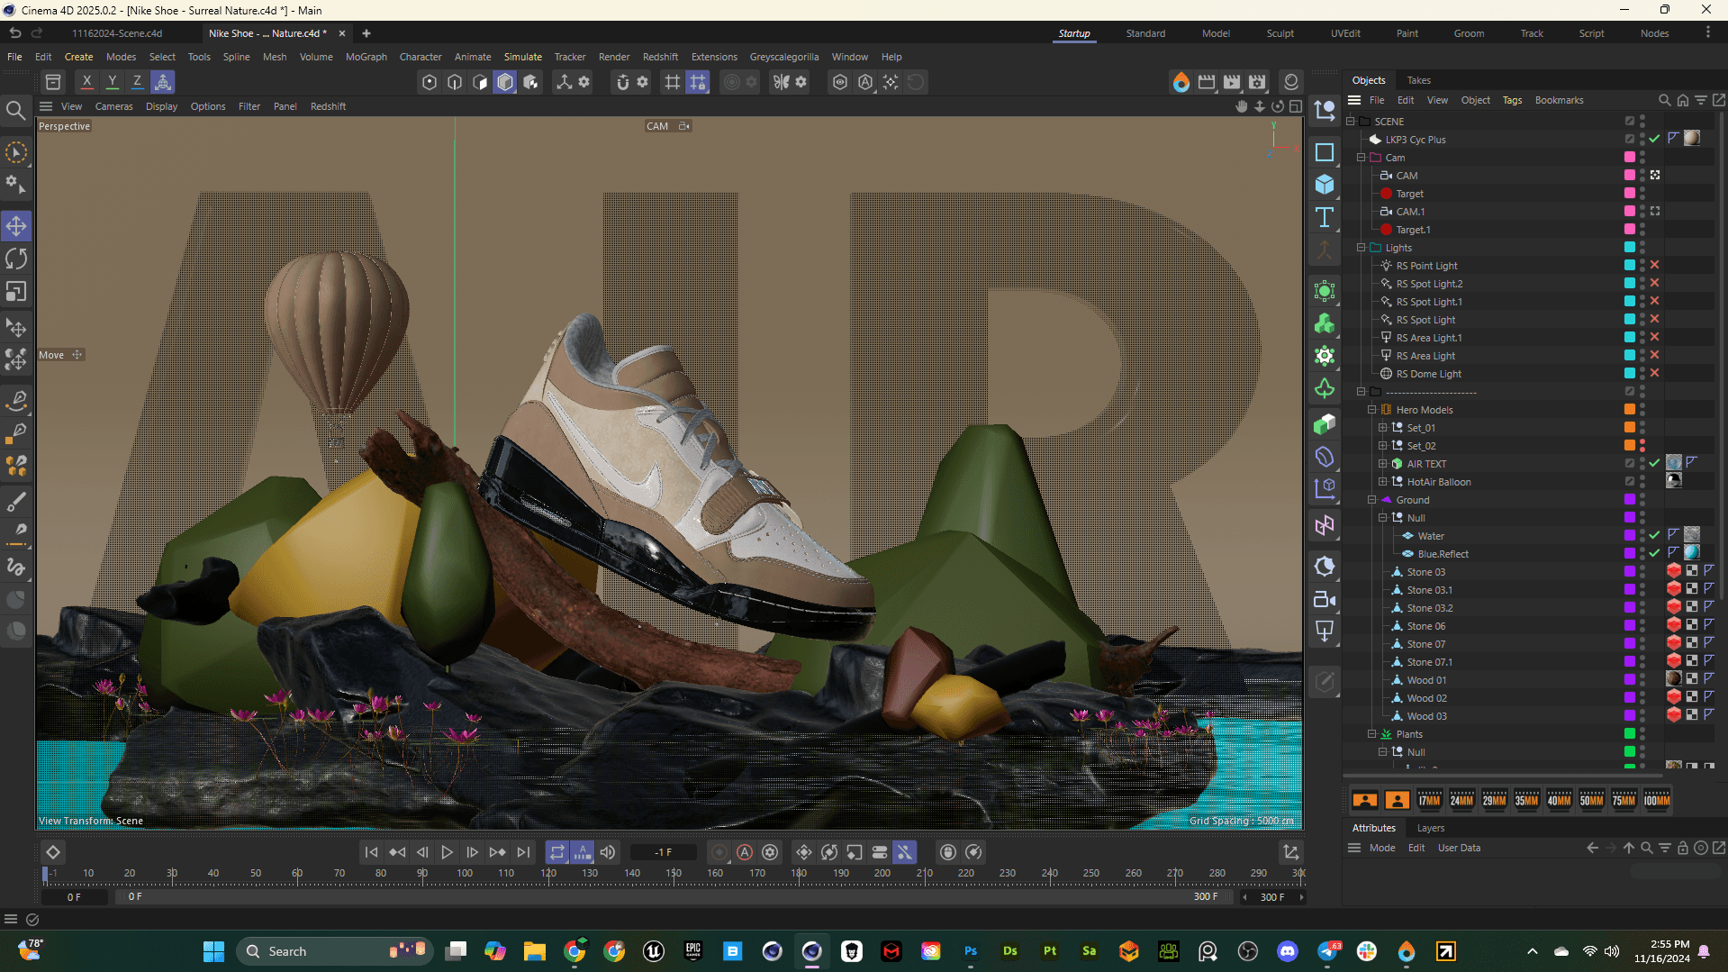Click the Text spline tool icon
This screenshot has width=1728, height=972.
tap(1325, 217)
